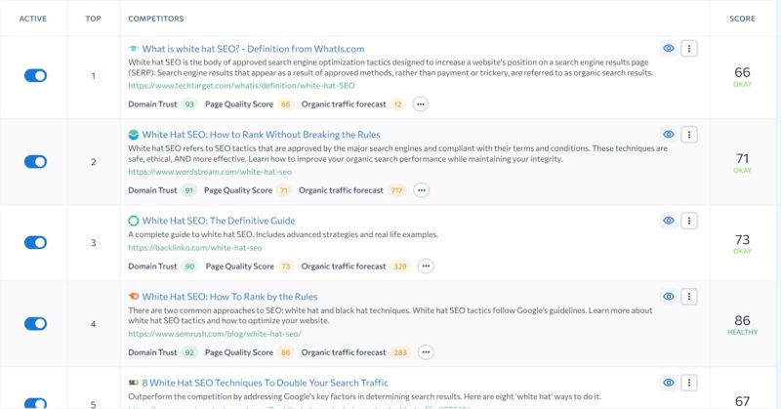Click rank number 4 in TOP column
This screenshot has width=781, height=409.
(93, 324)
